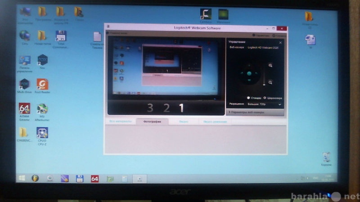Open the Этот компьютер desktop icon

25,16
